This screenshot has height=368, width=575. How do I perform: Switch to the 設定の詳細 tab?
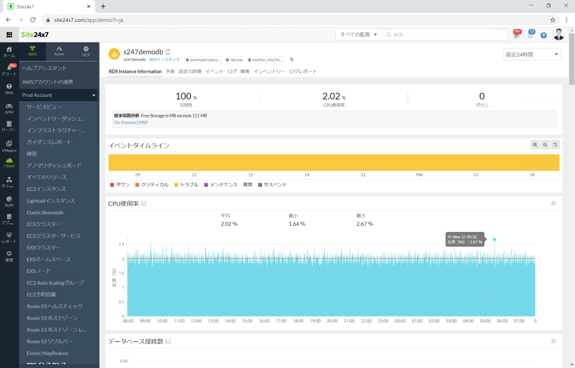click(x=190, y=71)
